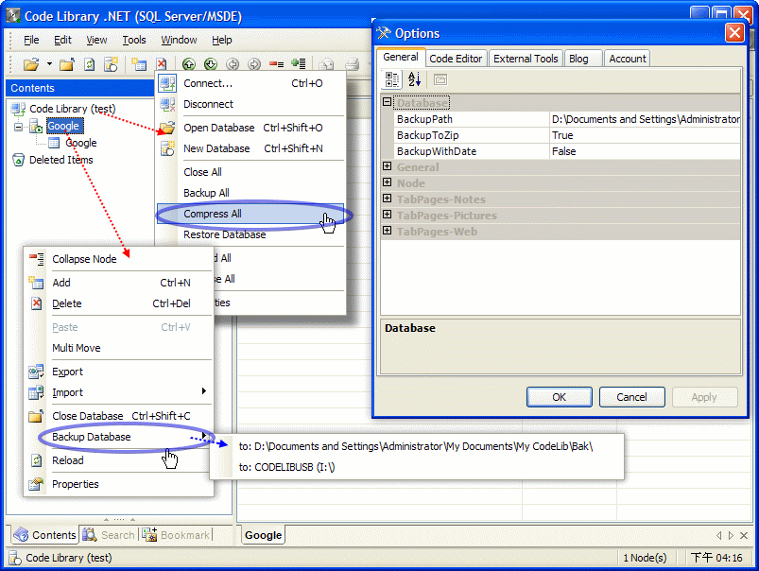
Task: Click the Properties icon in context menu
Action: (x=36, y=484)
